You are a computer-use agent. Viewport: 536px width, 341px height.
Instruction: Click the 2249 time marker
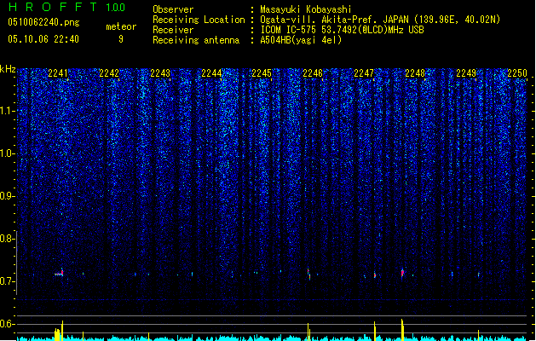point(466,73)
